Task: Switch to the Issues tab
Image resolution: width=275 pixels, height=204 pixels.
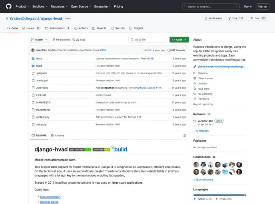Action: (31, 28)
